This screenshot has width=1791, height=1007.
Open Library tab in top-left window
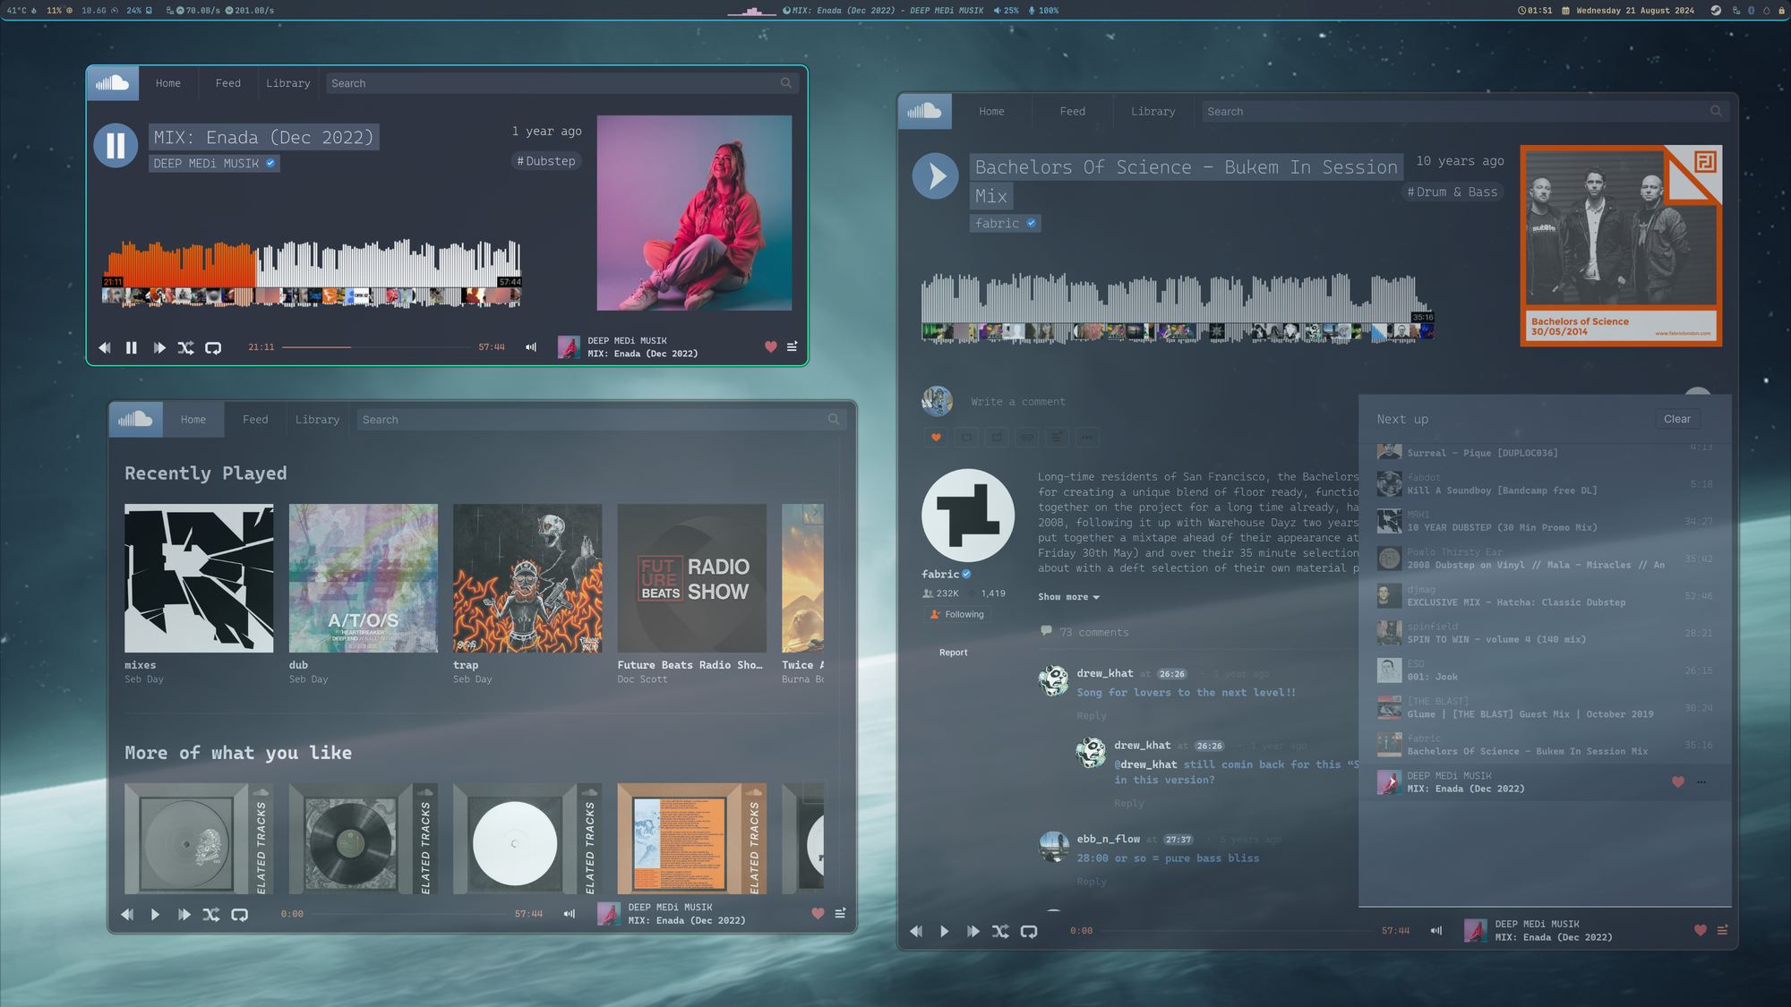click(x=287, y=83)
